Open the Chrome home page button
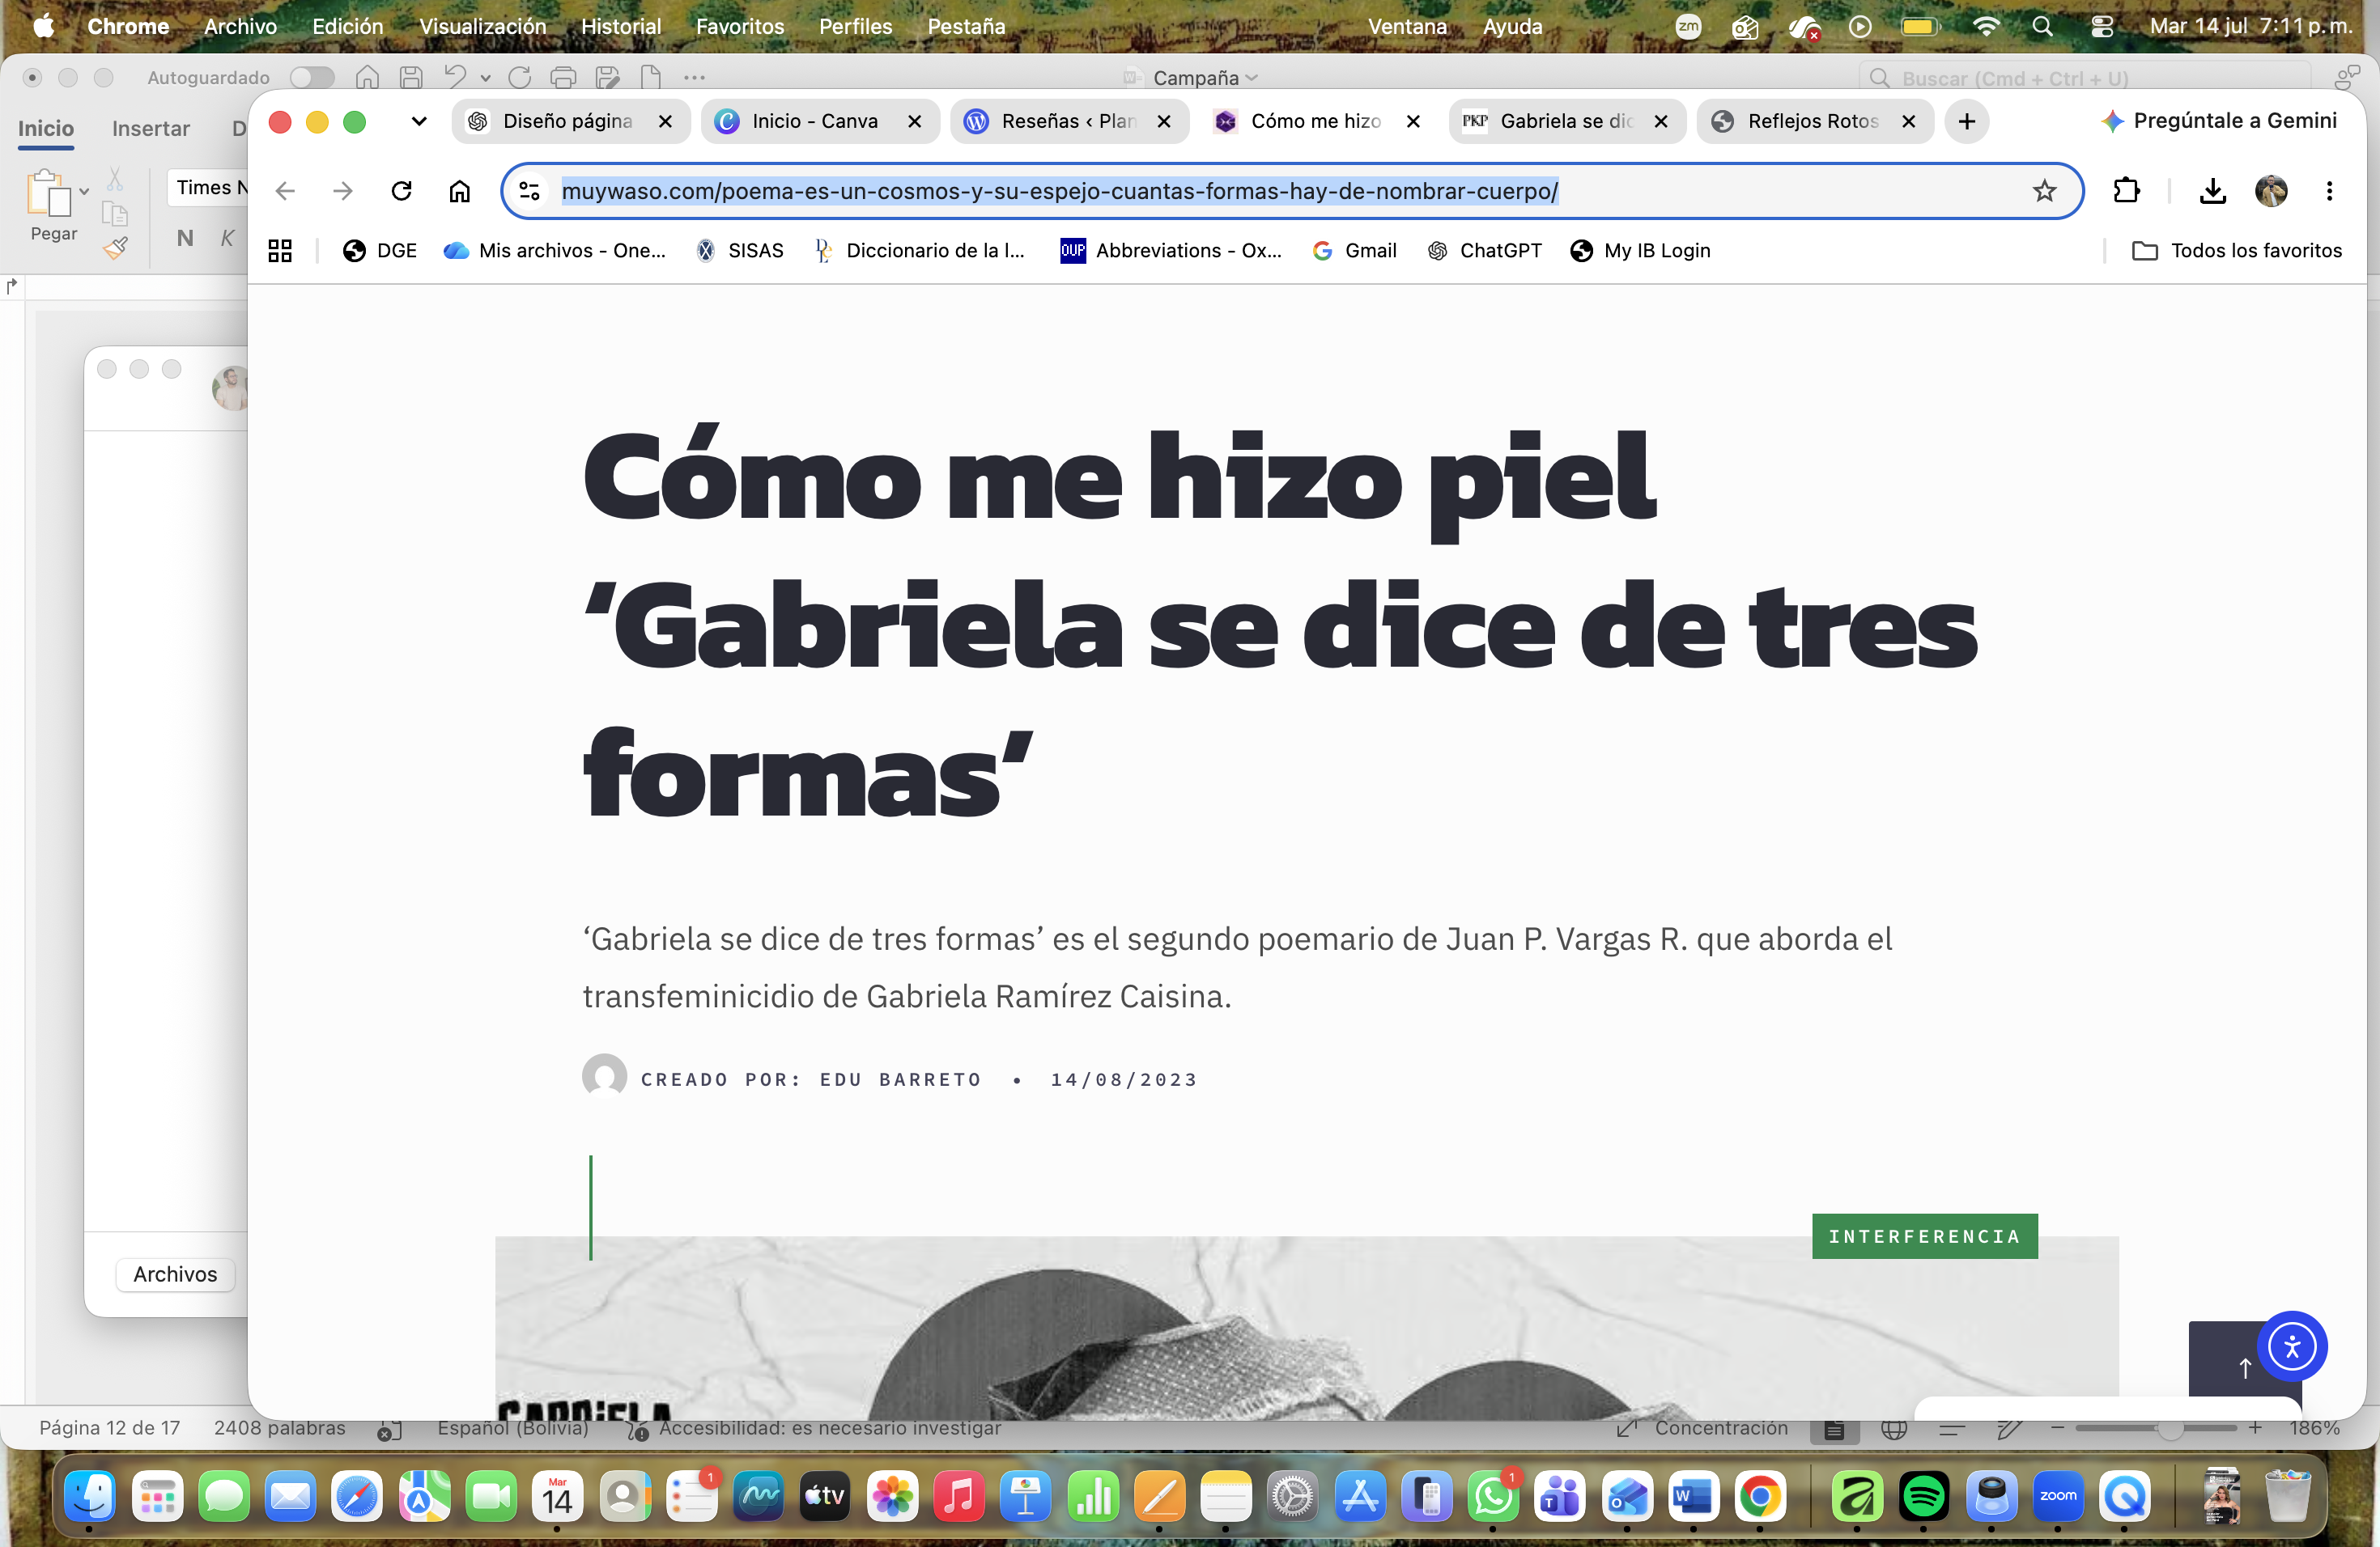 (460, 191)
